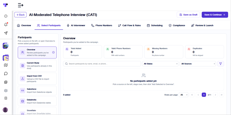The image size is (231, 115).
Task: Focus the search participants input field
Action: coord(102,64)
